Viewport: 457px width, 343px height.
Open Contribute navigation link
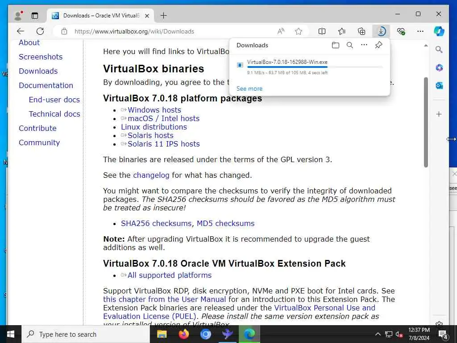tap(37, 128)
